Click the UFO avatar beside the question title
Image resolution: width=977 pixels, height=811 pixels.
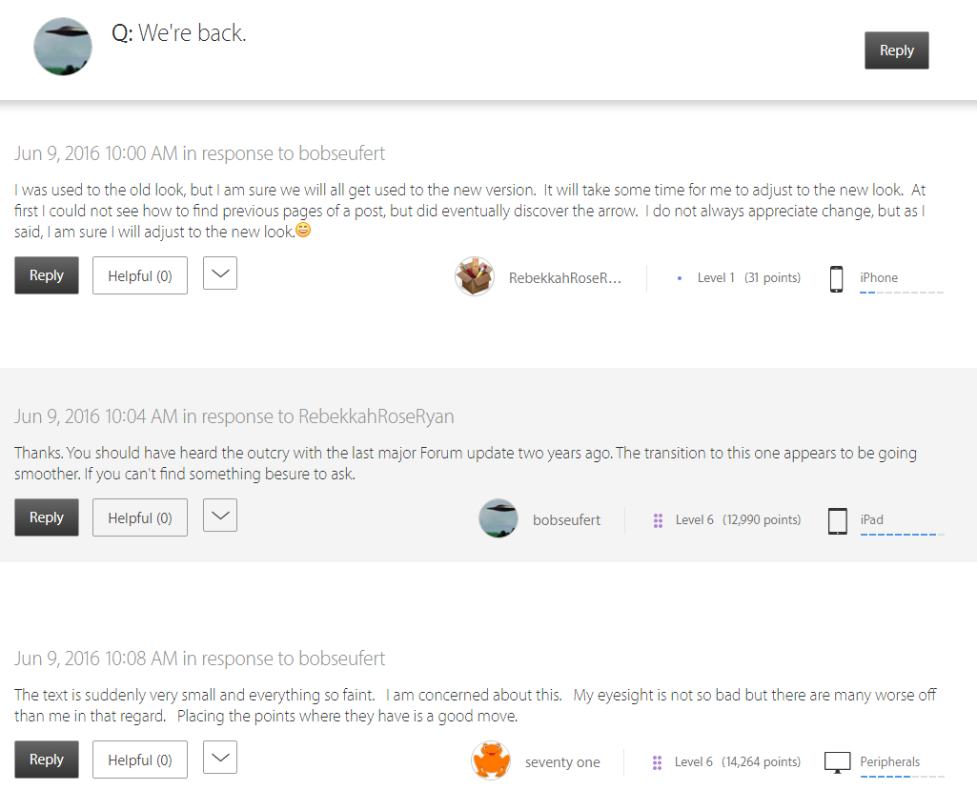(x=62, y=47)
